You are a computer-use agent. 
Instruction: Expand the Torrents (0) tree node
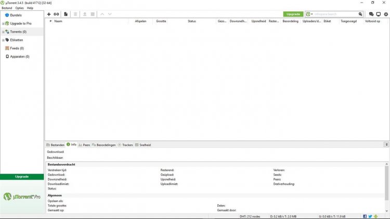3,32
